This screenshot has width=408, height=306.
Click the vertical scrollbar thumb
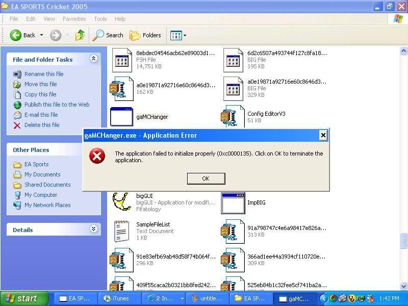click(403, 241)
